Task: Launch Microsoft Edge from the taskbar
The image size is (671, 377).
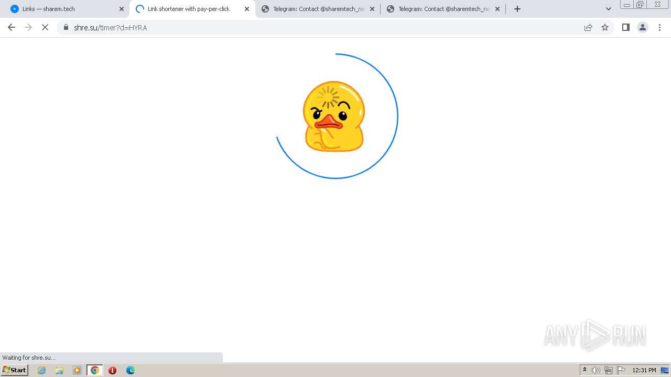Action: [x=130, y=370]
